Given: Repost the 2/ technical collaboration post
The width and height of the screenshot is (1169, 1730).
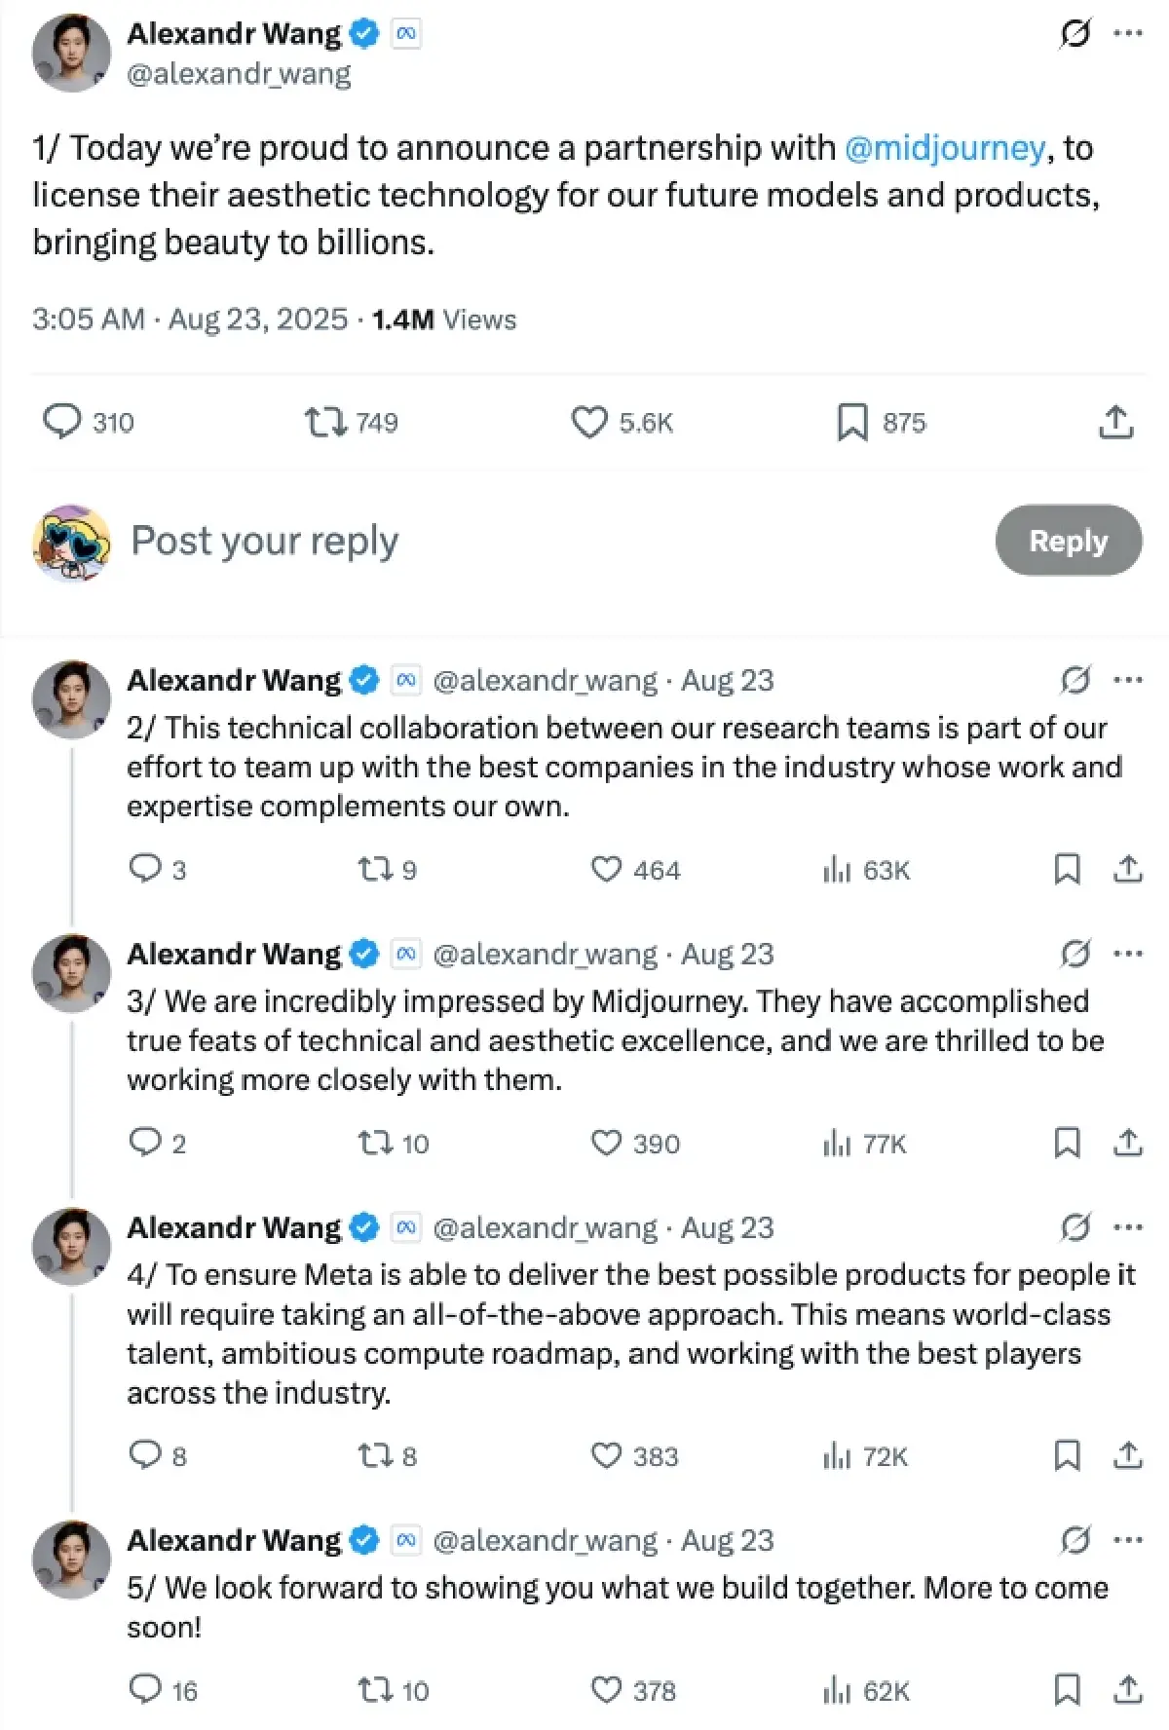Looking at the screenshot, I should point(374,869).
